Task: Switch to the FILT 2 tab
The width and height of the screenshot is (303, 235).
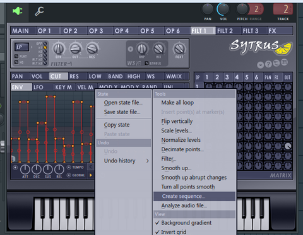Action: click(229, 31)
